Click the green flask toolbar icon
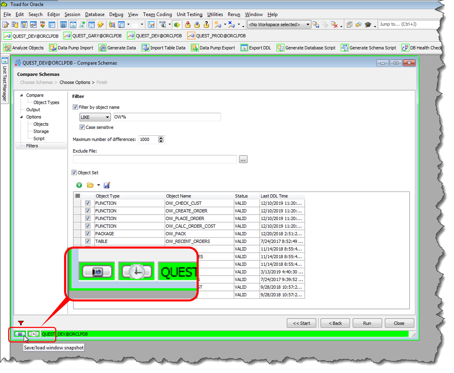Image resolution: width=454 pixels, height=373 pixels. click(82, 24)
